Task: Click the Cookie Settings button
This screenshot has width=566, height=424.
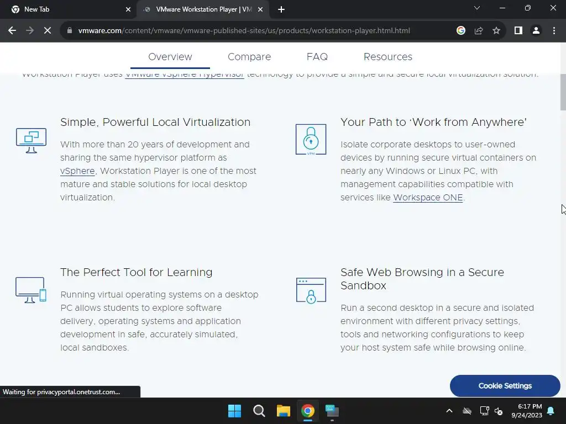Action: click(x=505, y=386)
